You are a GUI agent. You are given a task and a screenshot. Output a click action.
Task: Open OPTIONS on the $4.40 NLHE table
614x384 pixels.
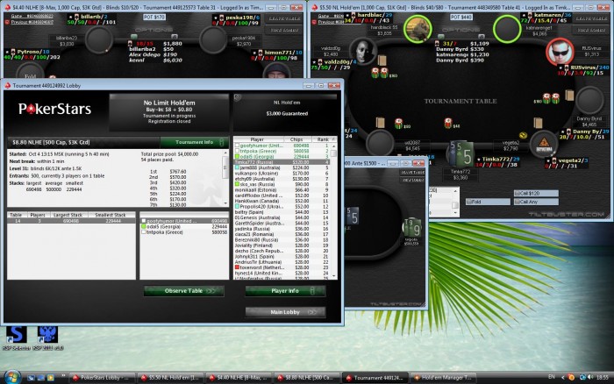coord(153,30)
